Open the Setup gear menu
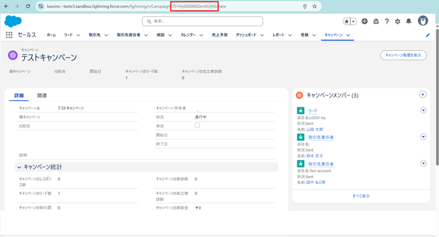Image resolution: width=439 pixels, height=237 pixels. 398,21
